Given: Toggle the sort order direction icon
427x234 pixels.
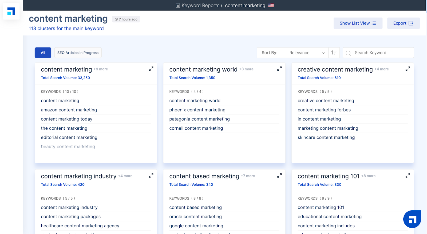Looking at the screenshot, I should click(x=334, y=53).
